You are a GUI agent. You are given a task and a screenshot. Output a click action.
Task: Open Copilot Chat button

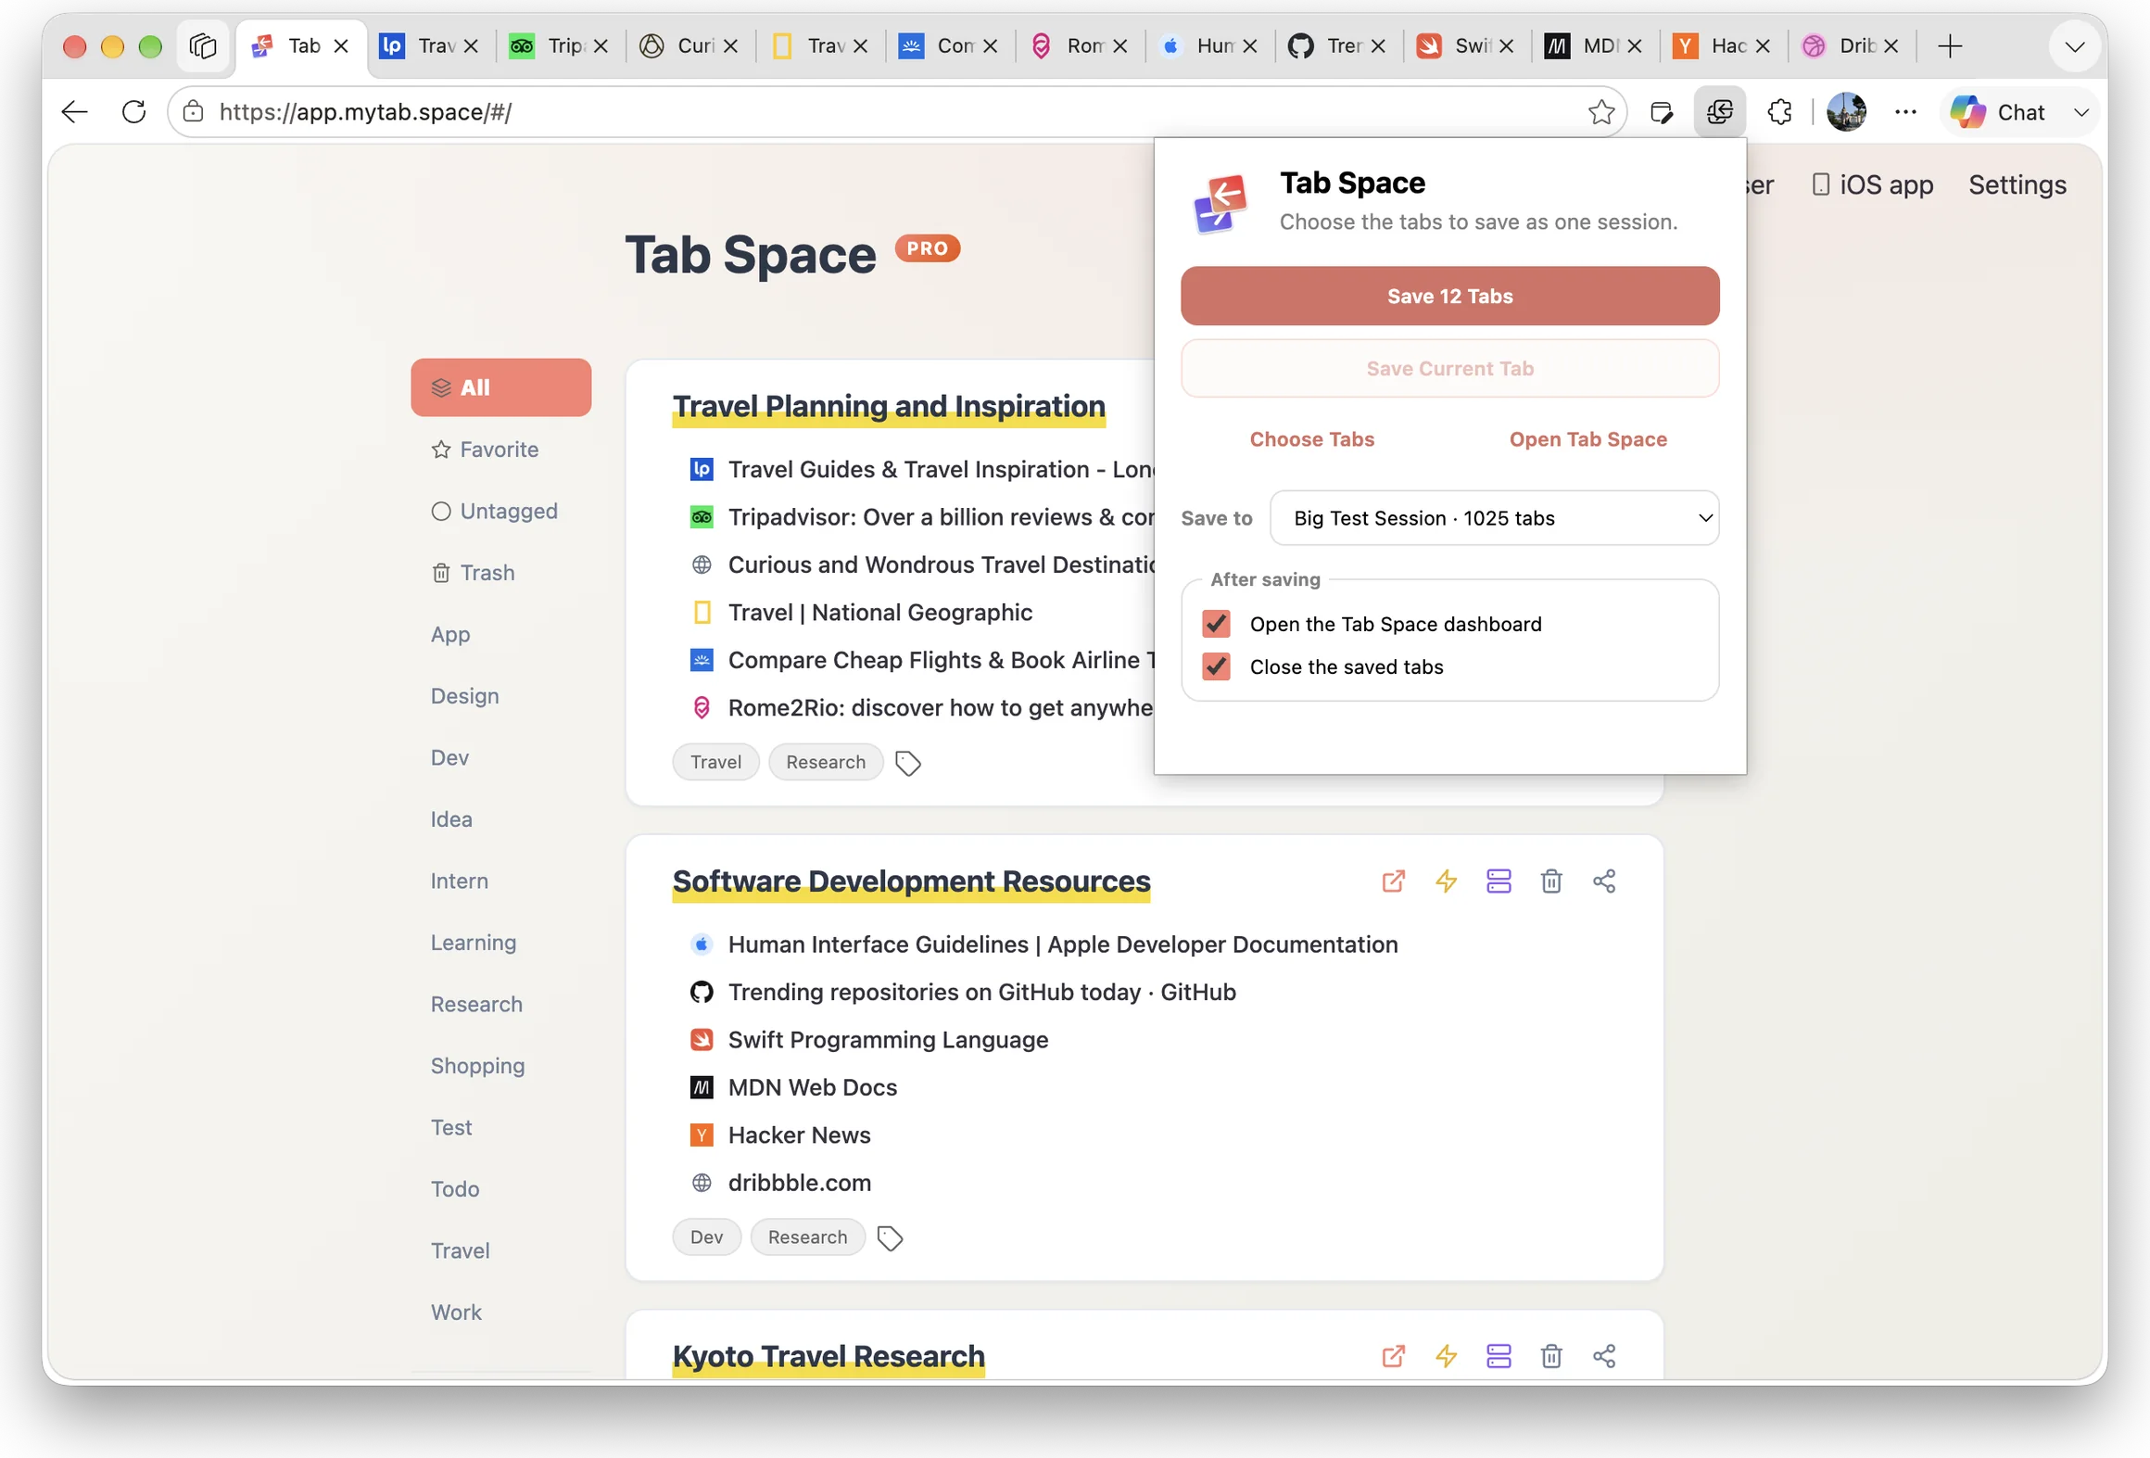1998,112
